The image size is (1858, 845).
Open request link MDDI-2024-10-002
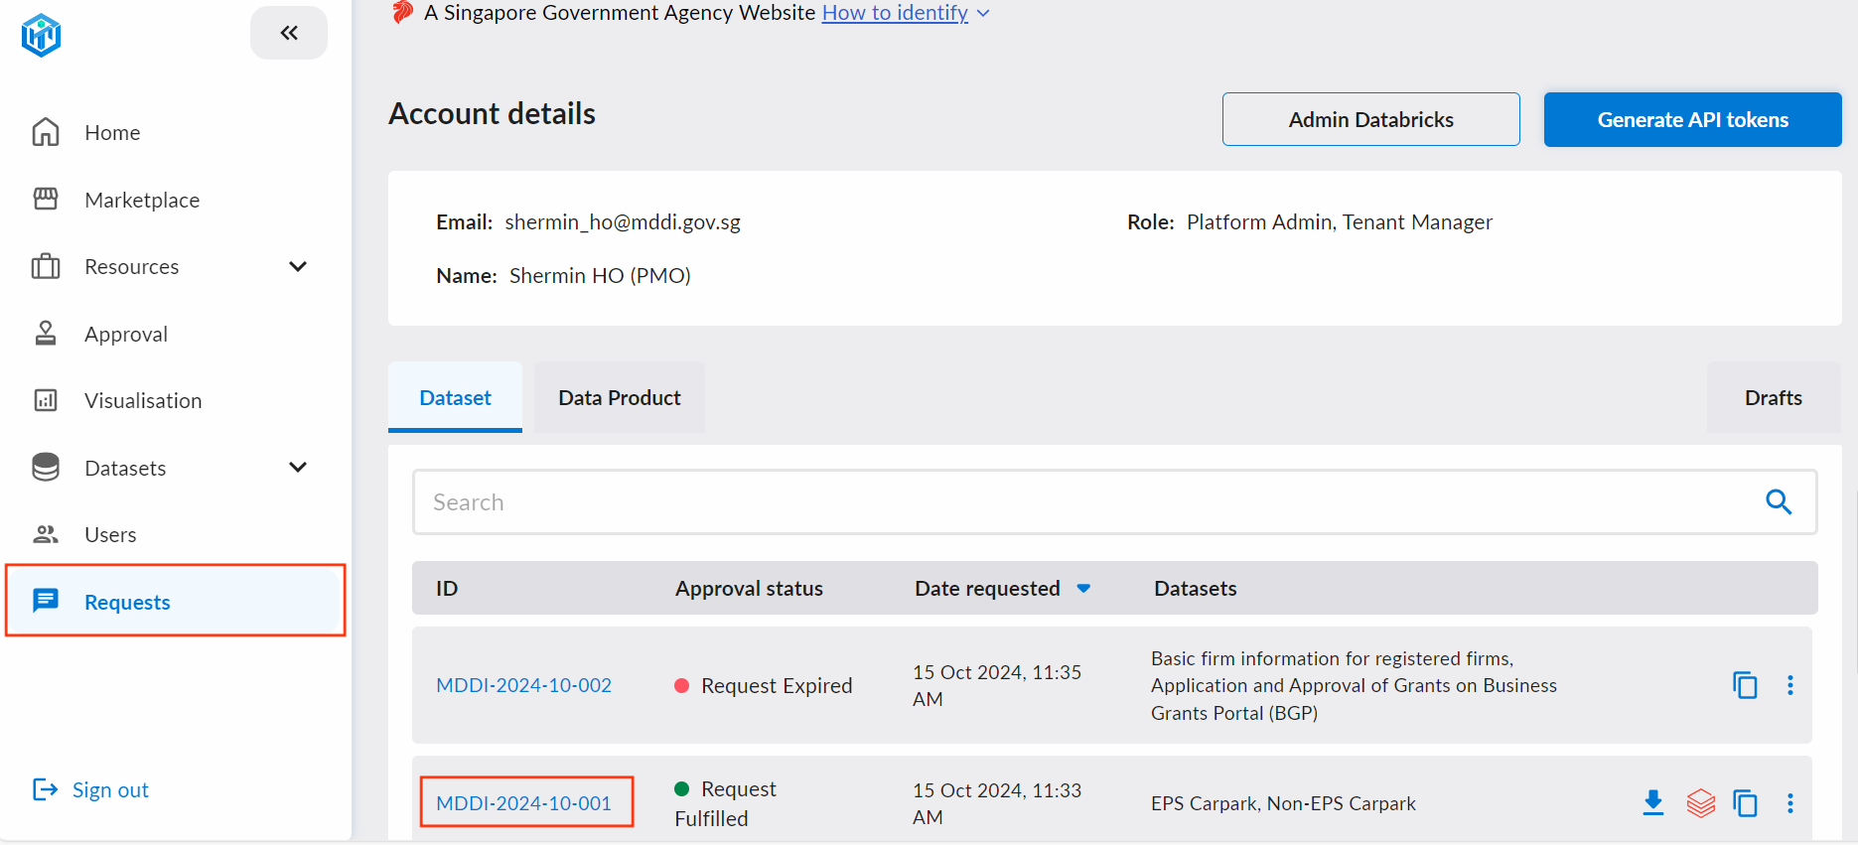pos(524,685)
